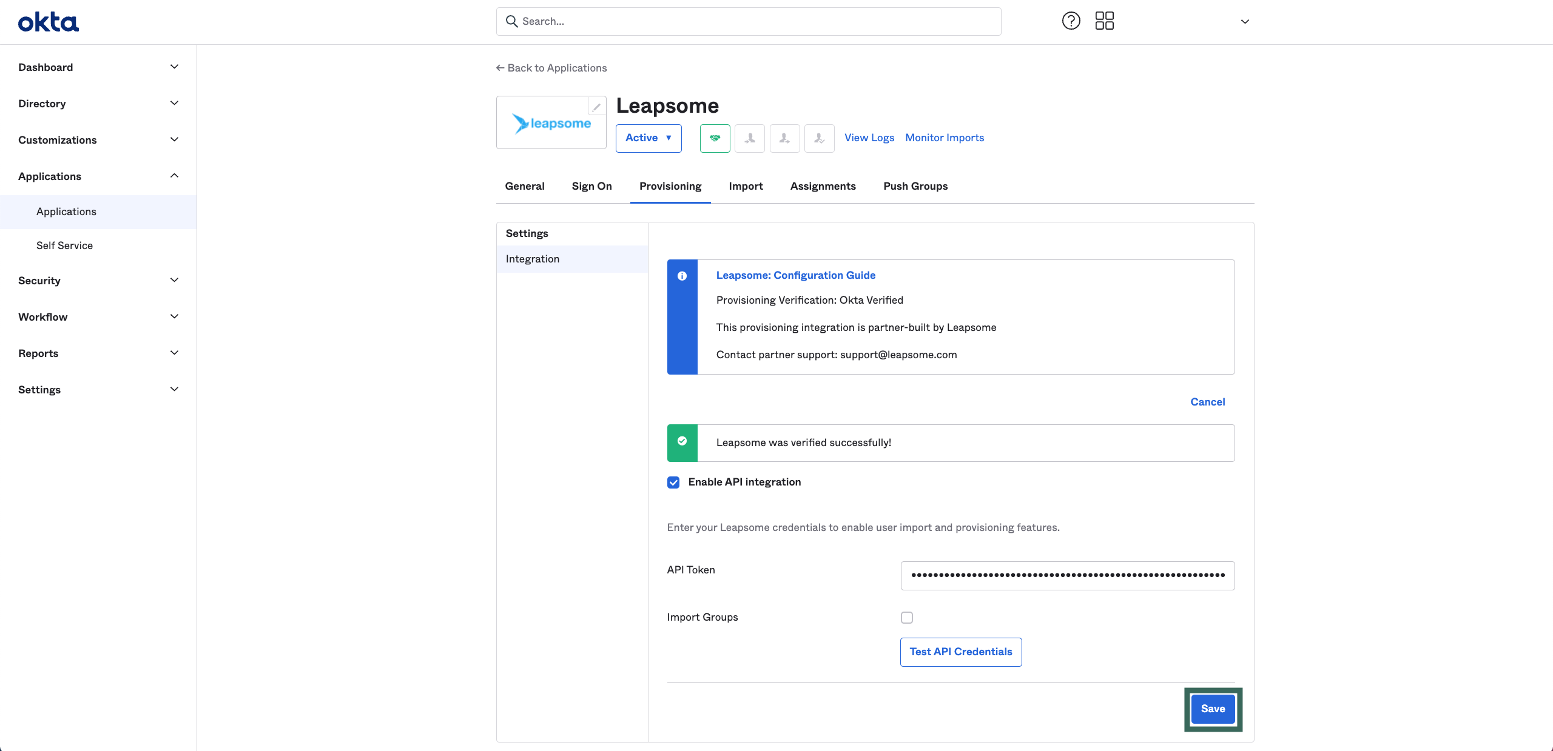Select Self Service in sidebar
Screen dimensions: 1553x751
pos(98,245)
